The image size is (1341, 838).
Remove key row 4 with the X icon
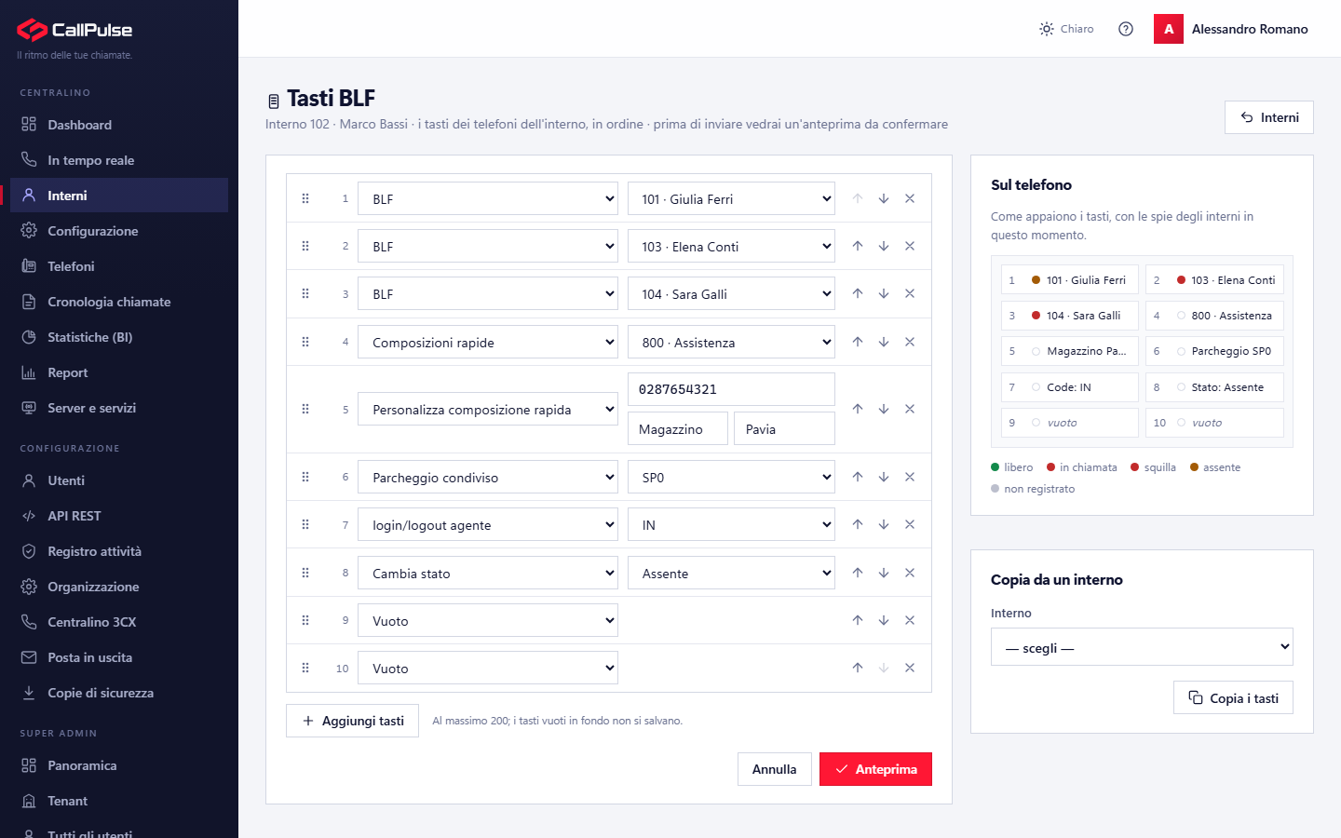coord(910,342)
